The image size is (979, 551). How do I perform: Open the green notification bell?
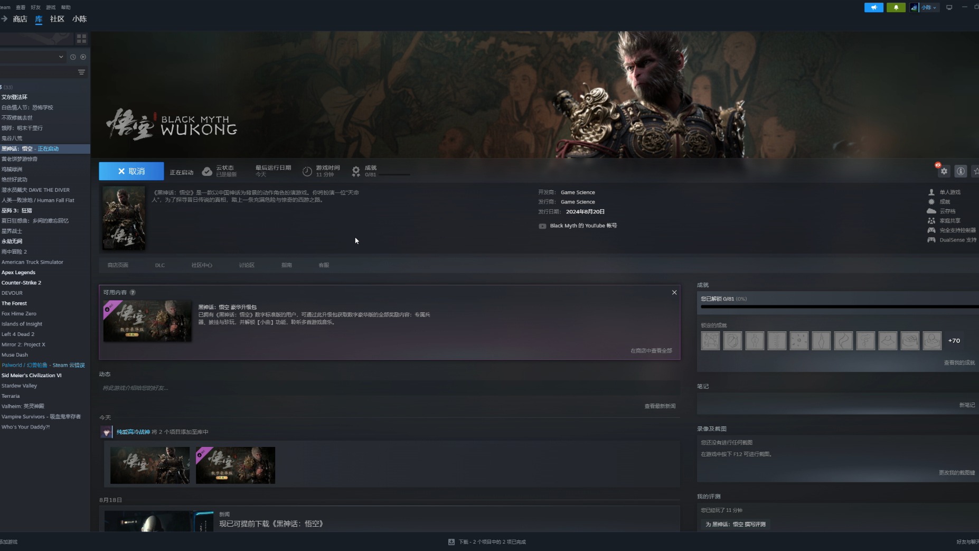click(x=896, y=7)
